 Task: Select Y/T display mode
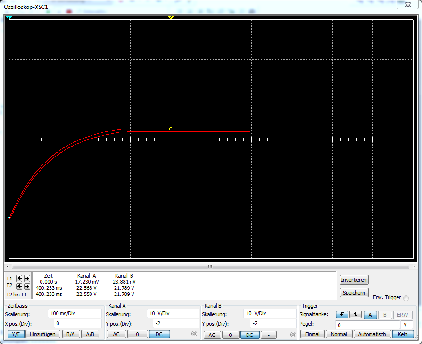pos(16,334)
